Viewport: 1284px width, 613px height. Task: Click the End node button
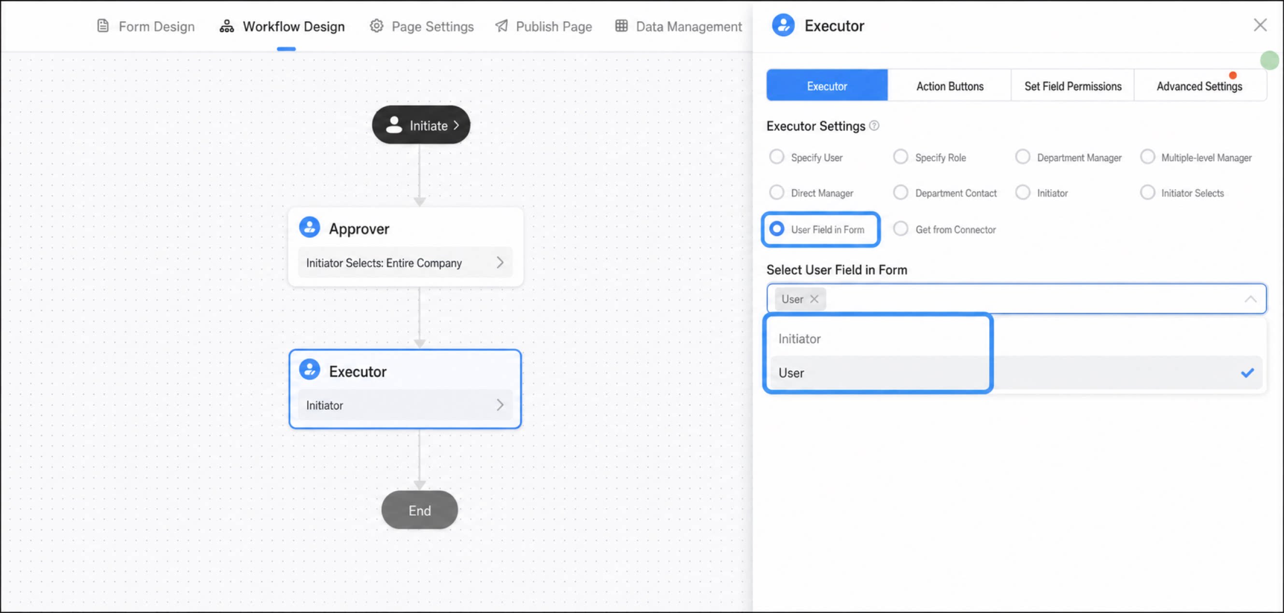click(x=419, y=510)
